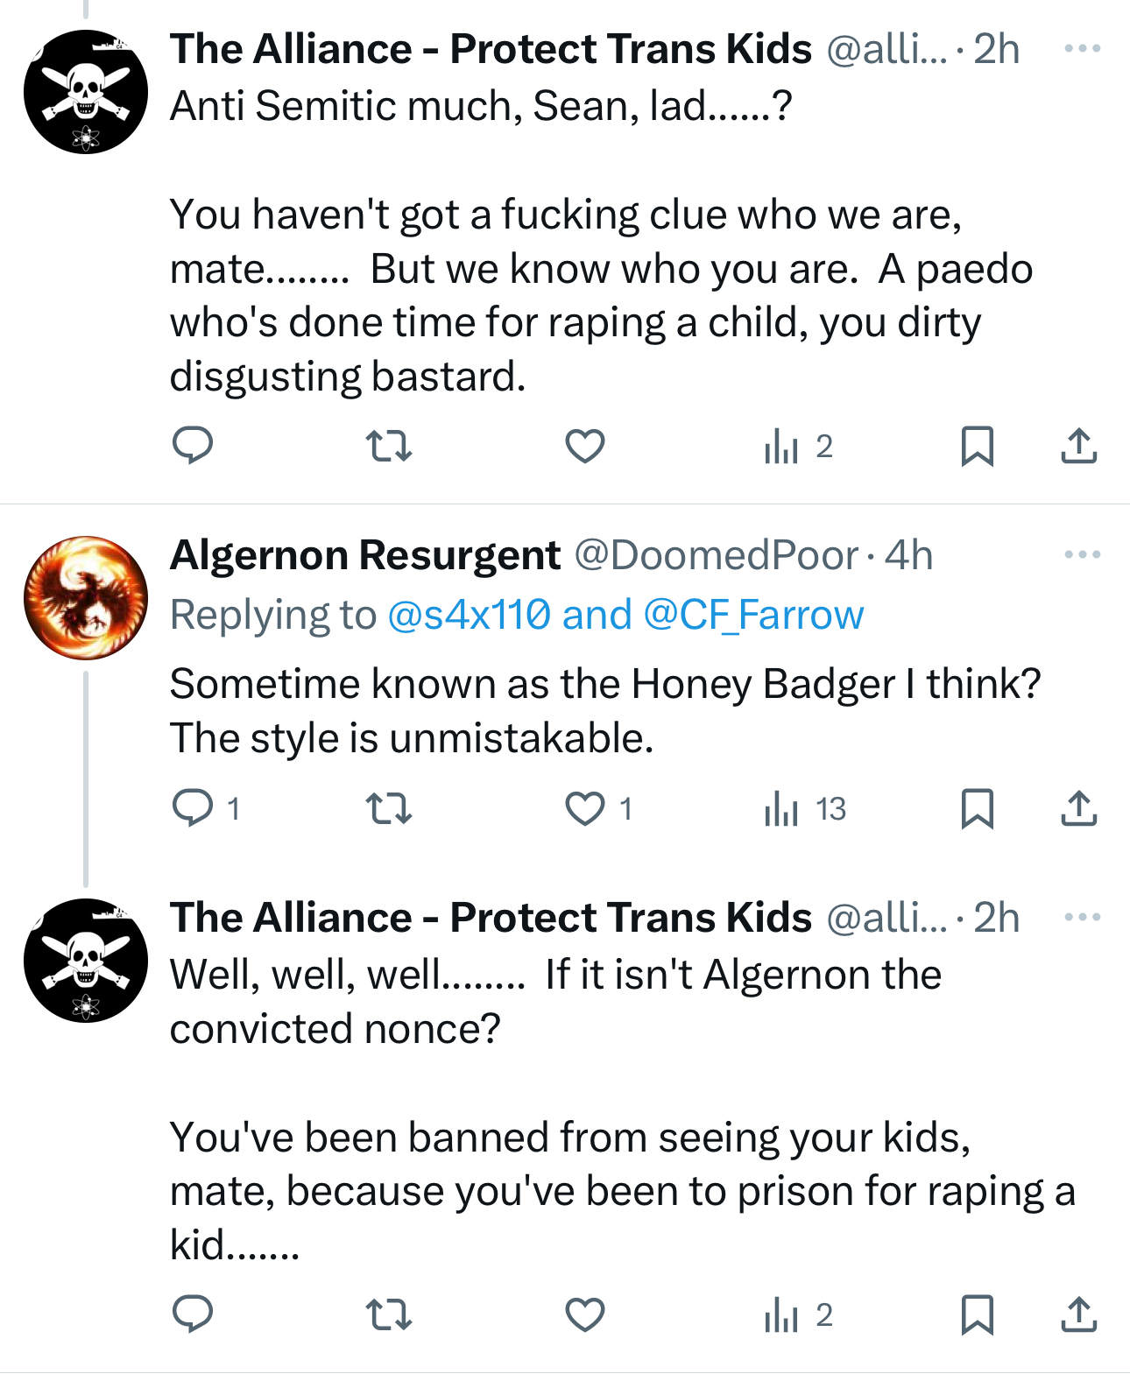
Task: Open more options on Algernon Resurgent's tweet
Action: (1082, 554)
